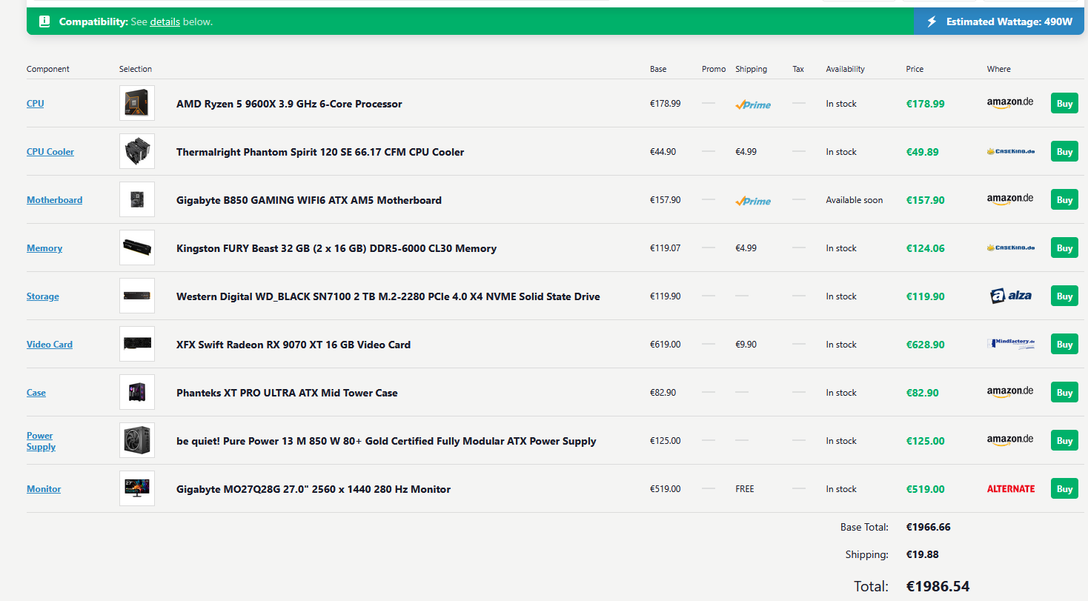Click the €519.00 green monitor price
This screenshot has width=1088, height=601.
(925, 489)
